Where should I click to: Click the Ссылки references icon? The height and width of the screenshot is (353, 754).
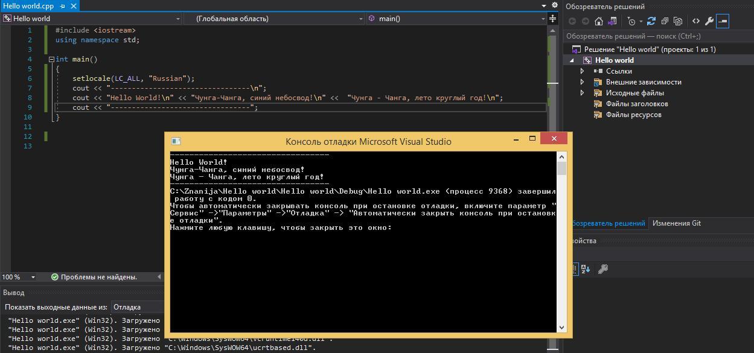pos(598,71)
